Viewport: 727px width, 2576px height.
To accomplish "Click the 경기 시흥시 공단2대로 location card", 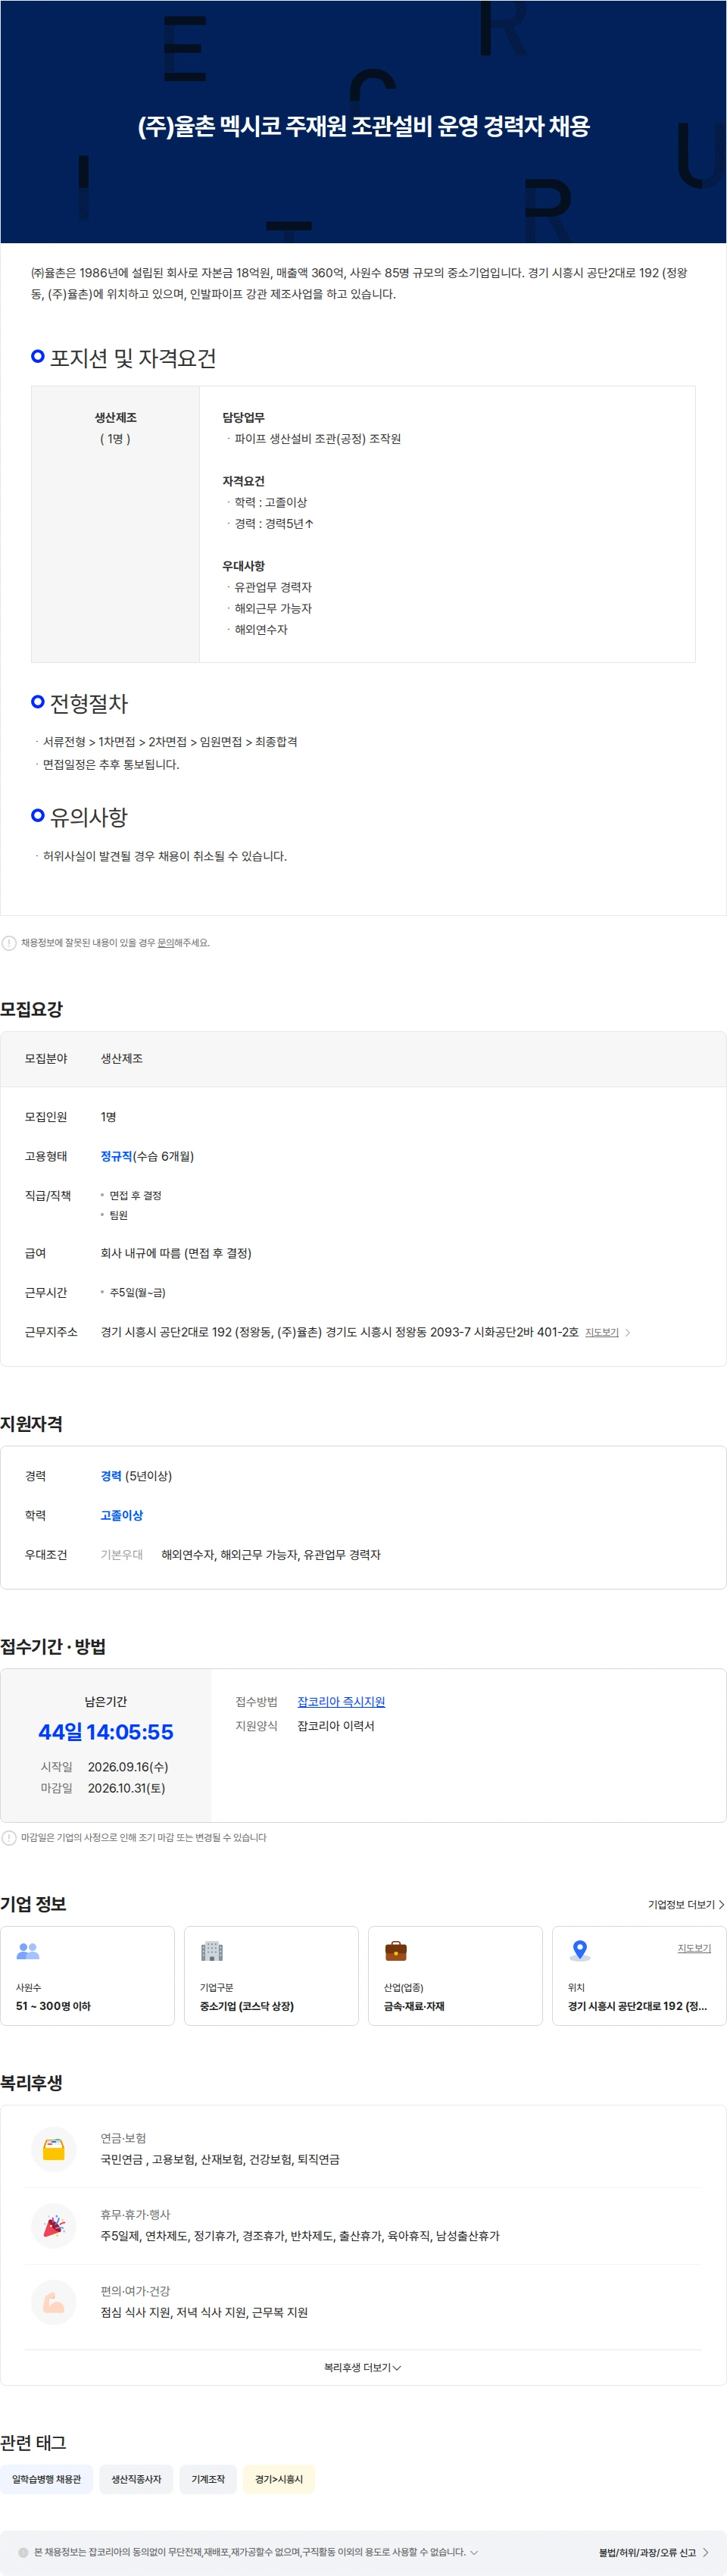I will (x=639, y=1975).
